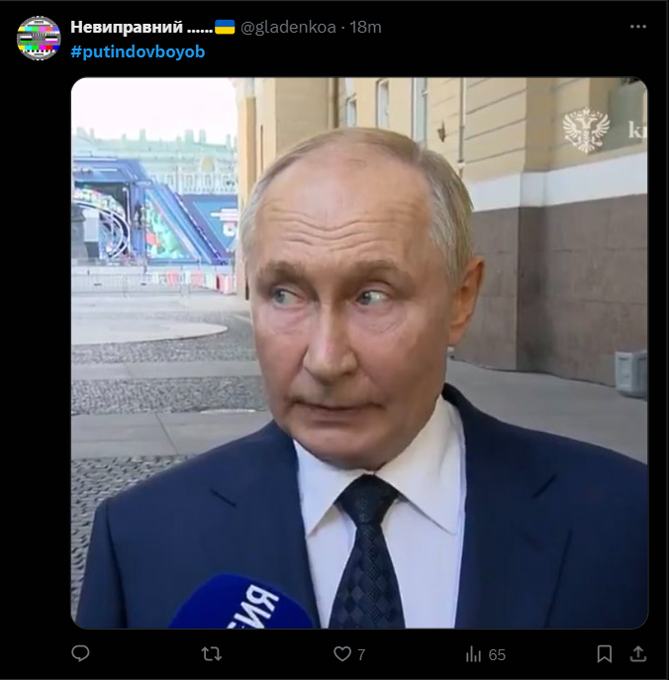
Task: Click the view count showing 65
Action: [x=497, y=654]
